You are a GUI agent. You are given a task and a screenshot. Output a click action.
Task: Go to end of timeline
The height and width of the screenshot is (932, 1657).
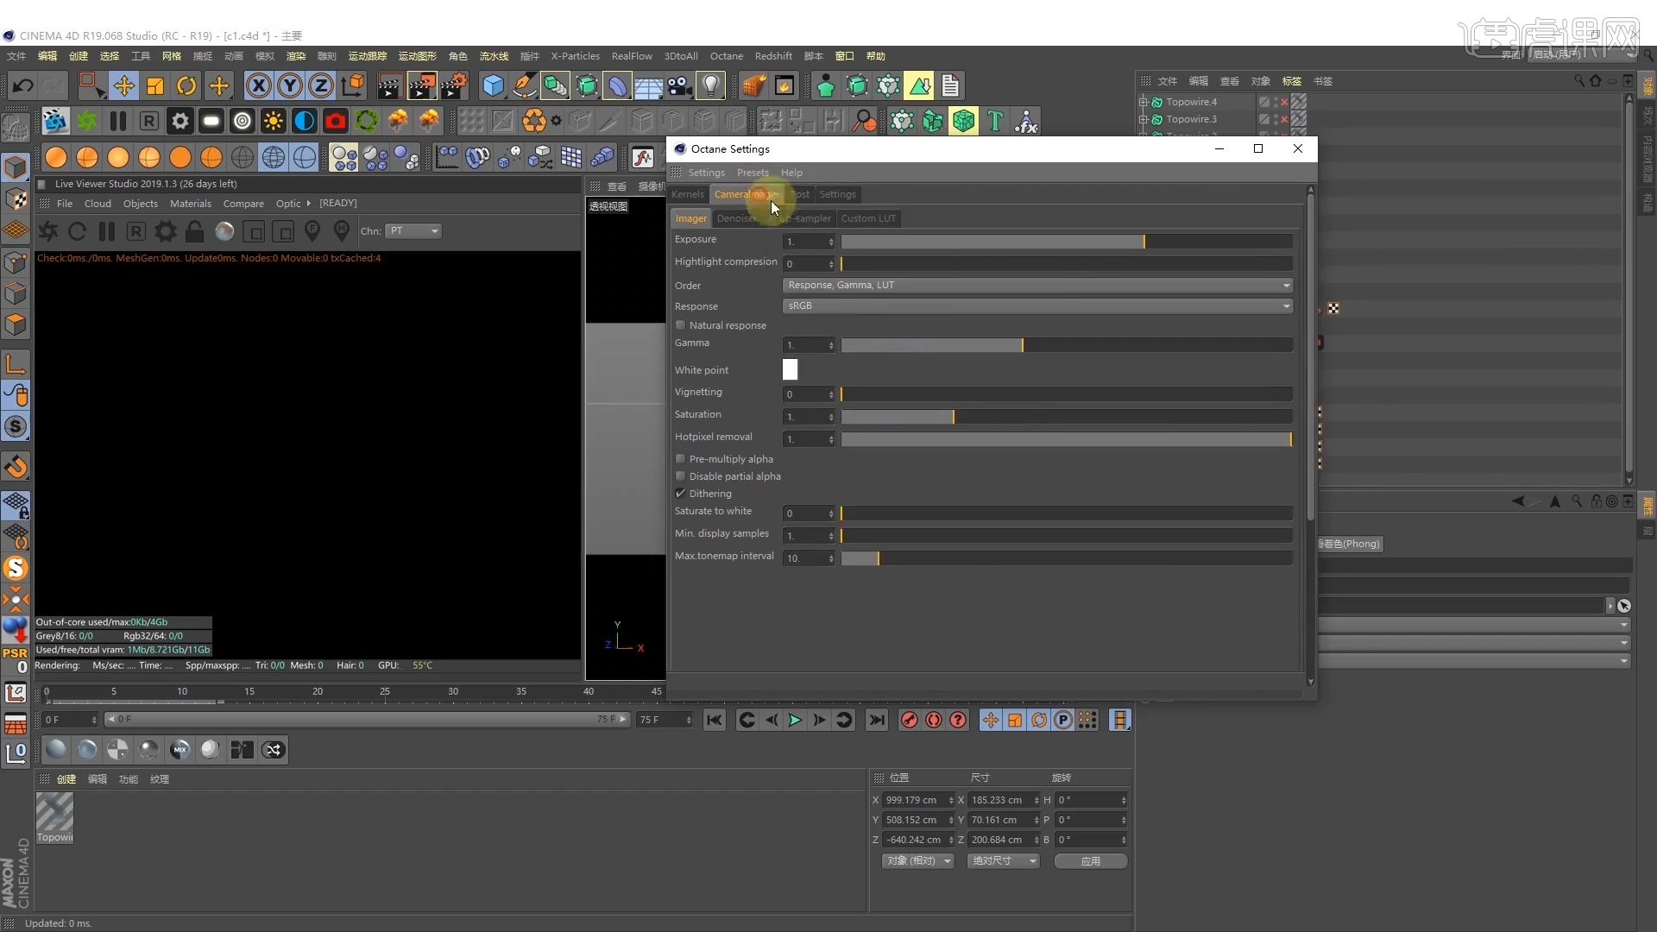click(x=877, y=721)
